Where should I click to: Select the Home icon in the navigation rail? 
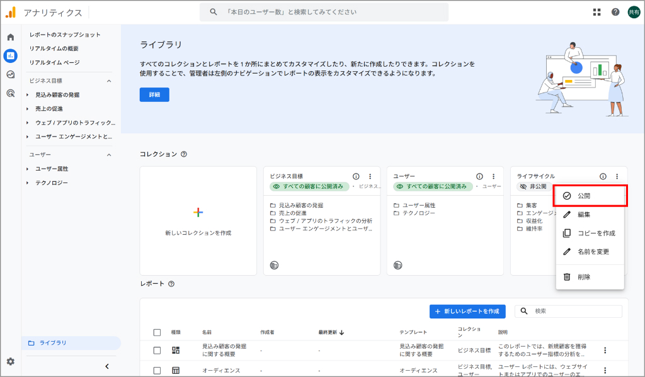point(9,37)
